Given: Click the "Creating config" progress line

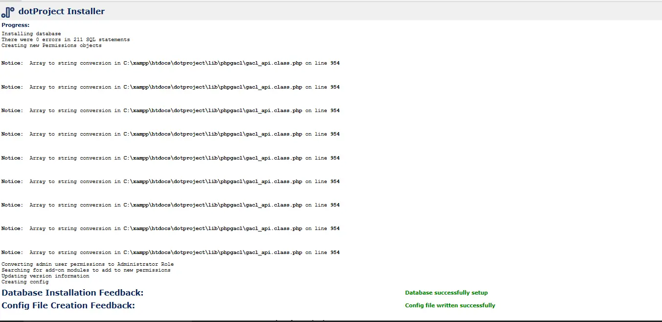Looking at the screenshot, I should pyautogui.click(x=25, y=282).
